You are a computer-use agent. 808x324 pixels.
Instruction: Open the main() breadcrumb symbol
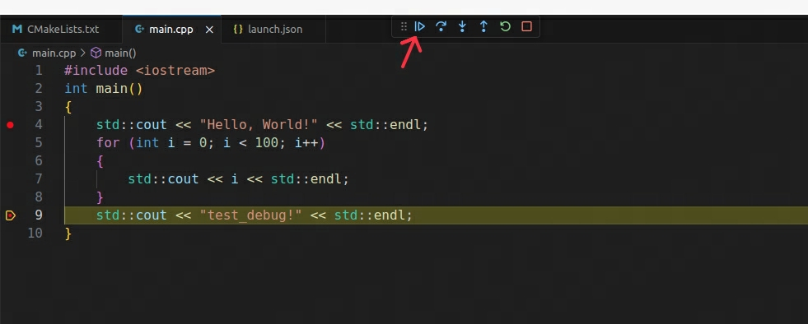coord(120,53)
